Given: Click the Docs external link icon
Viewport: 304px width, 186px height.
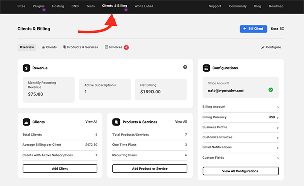Looking at the screenshot, I should [282, 29].
